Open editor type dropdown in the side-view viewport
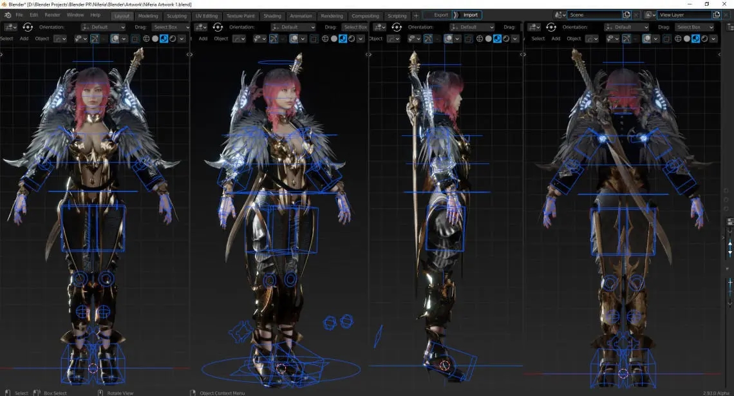Screen dimensions: 734x396 click(379, 27)
